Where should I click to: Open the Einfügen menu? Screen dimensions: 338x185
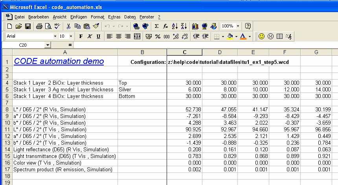coord(79,17)
